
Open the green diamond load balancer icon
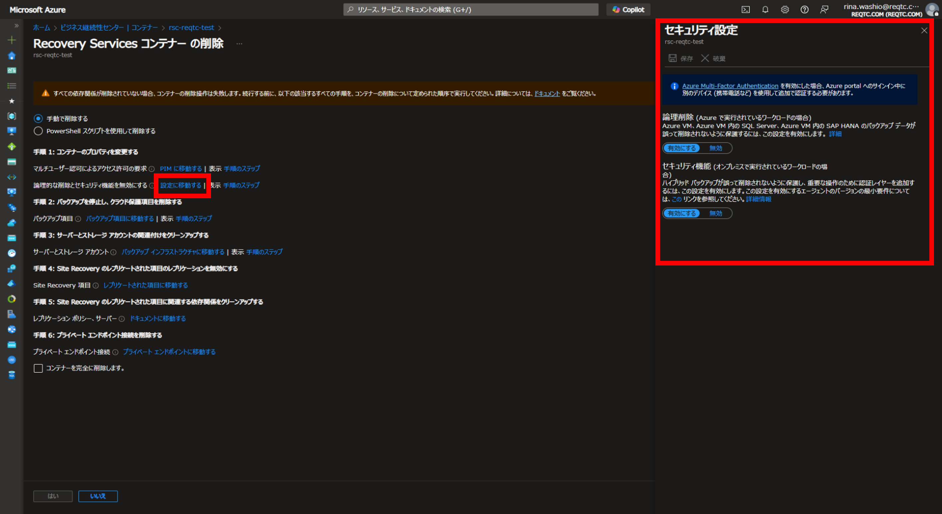point(12,147)
